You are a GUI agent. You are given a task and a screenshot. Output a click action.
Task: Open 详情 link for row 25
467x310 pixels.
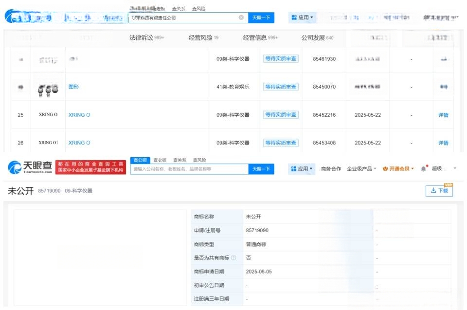point(443,115)
